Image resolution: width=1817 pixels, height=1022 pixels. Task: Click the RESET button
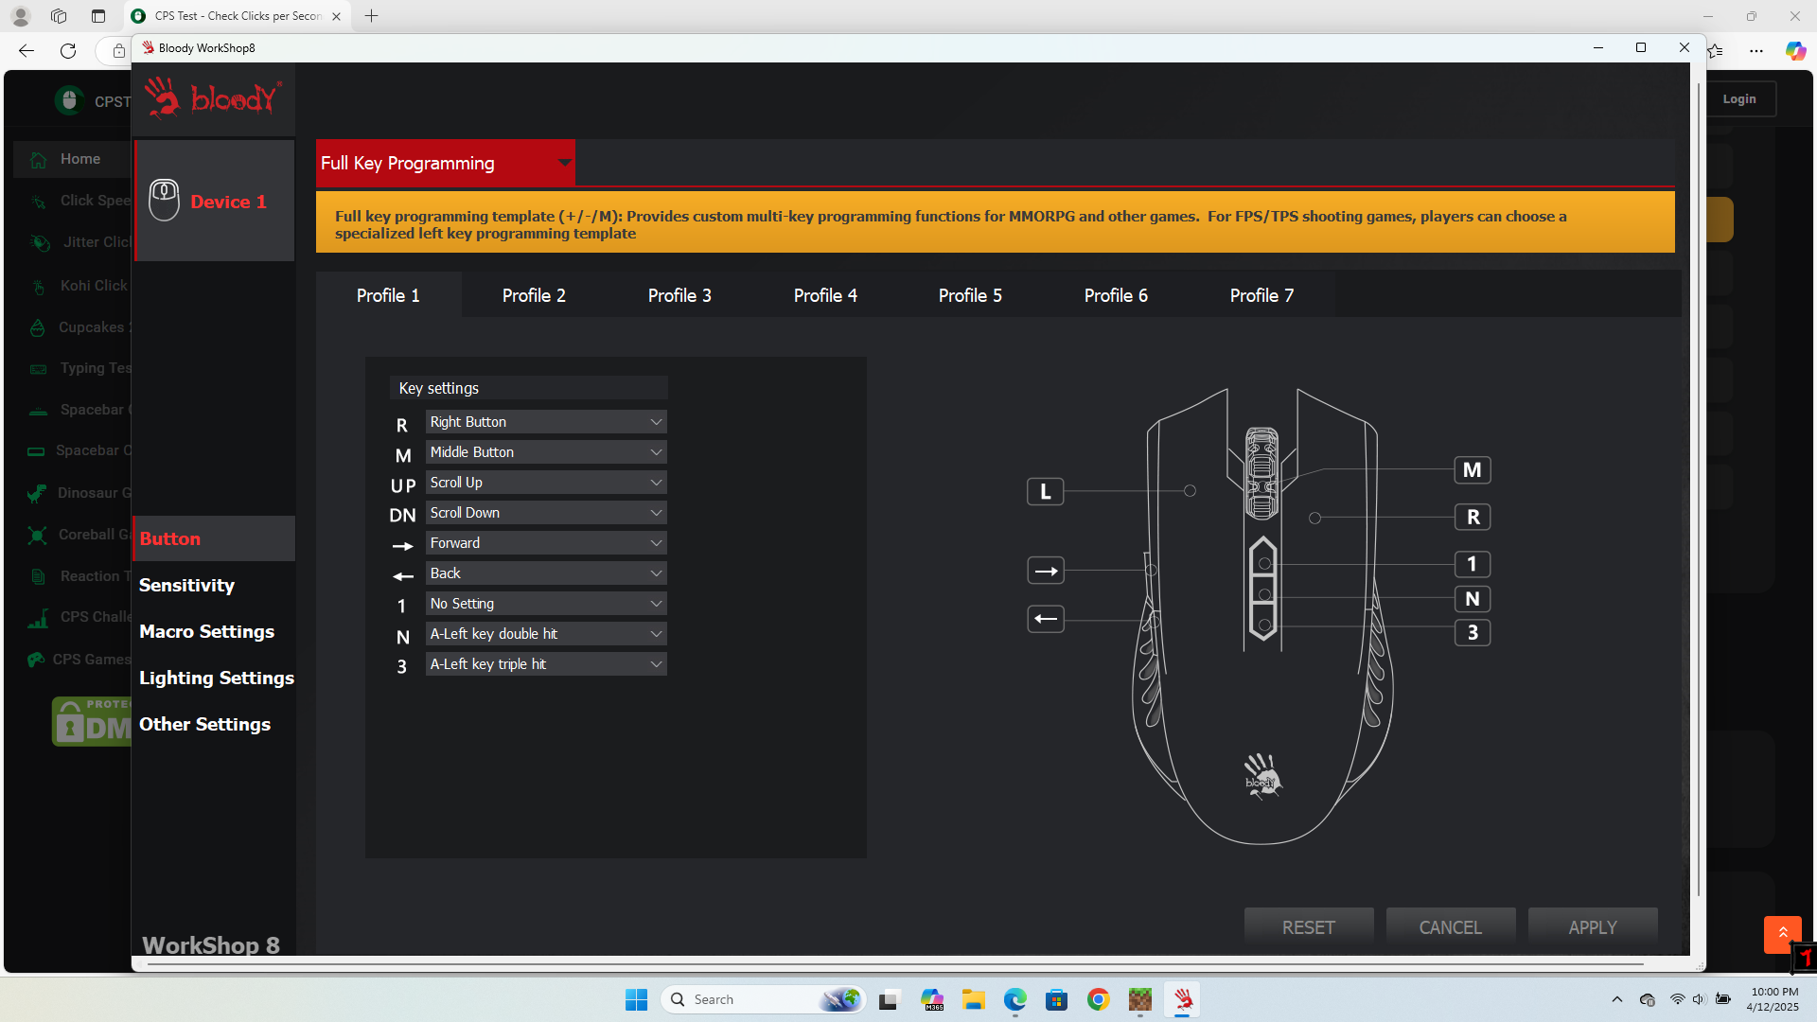(x=1309, y=927)
